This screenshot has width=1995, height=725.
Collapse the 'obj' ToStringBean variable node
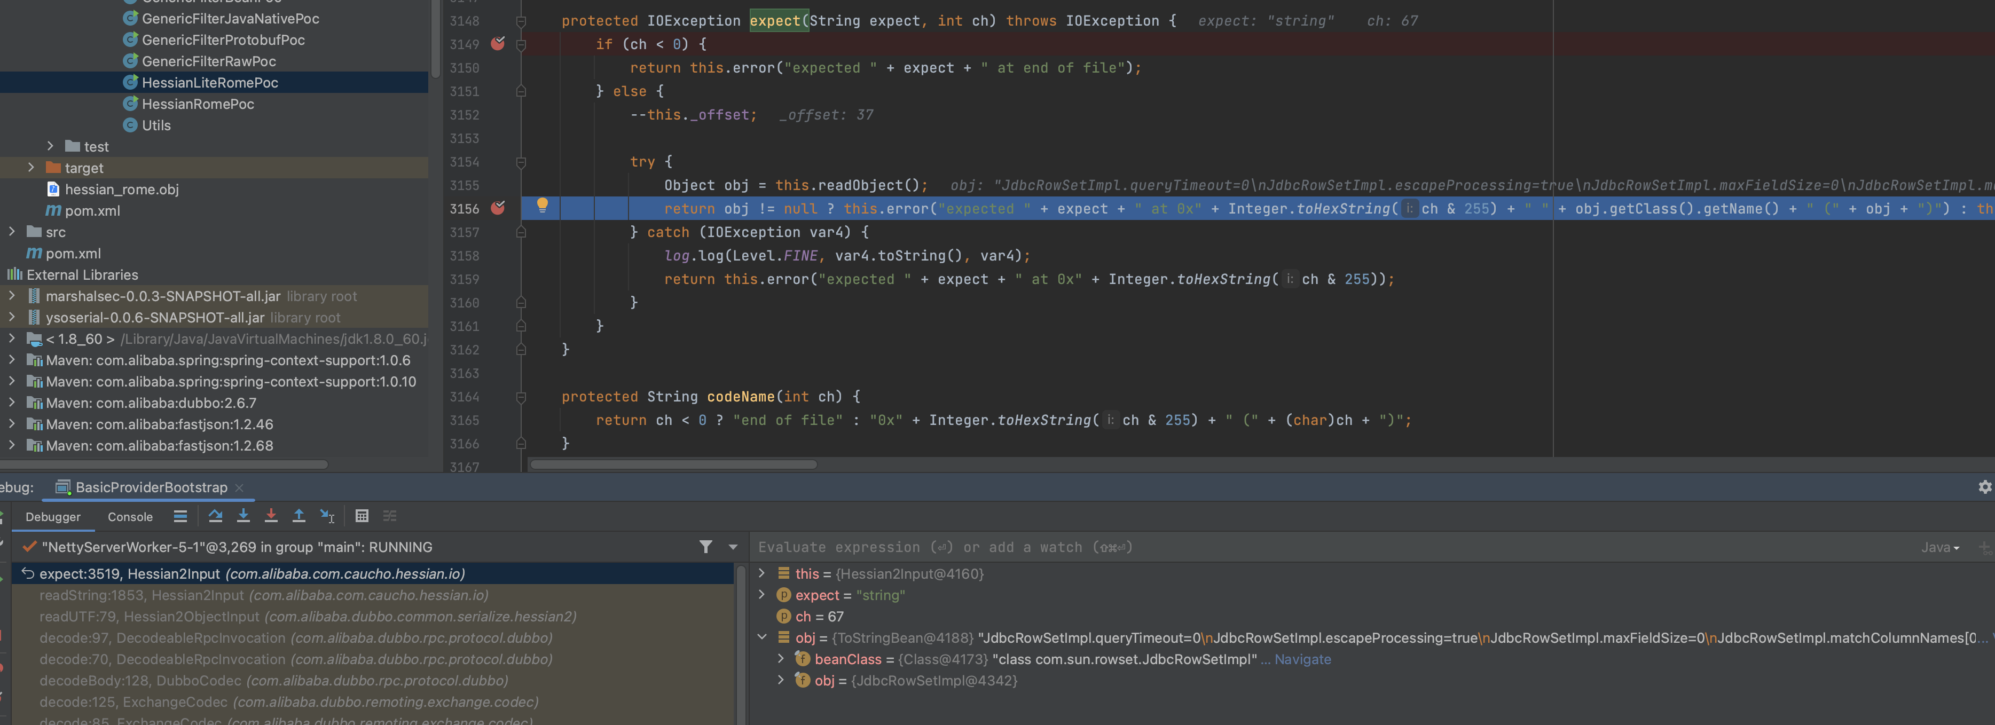click(762, 637)
